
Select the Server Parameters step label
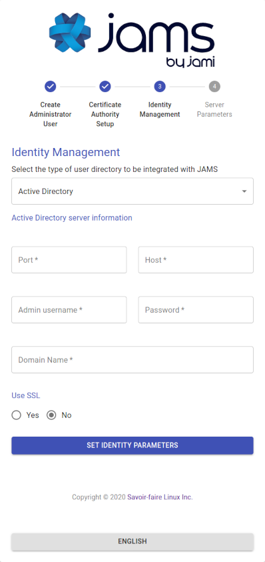click(214, 110)
